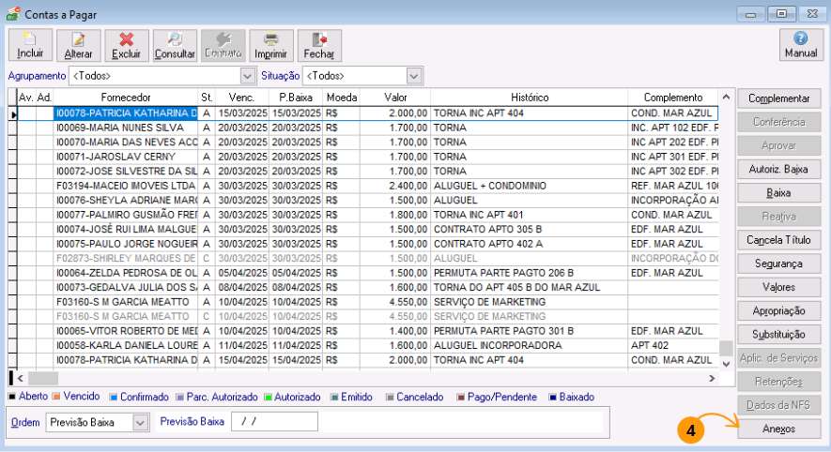Sort by the Fornecedor column header
The width and height of the screenshot is (831, 452).
(x=126, y=98)
